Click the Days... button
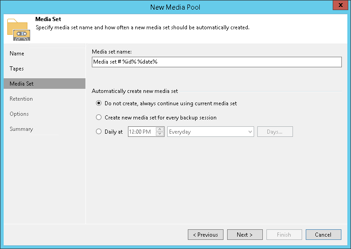The height and width of the screenshot is (249, 351). (275, 132)
